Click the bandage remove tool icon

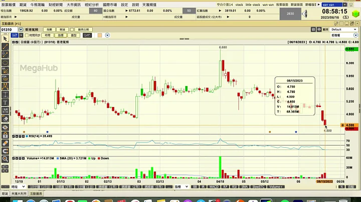point(5,143)
